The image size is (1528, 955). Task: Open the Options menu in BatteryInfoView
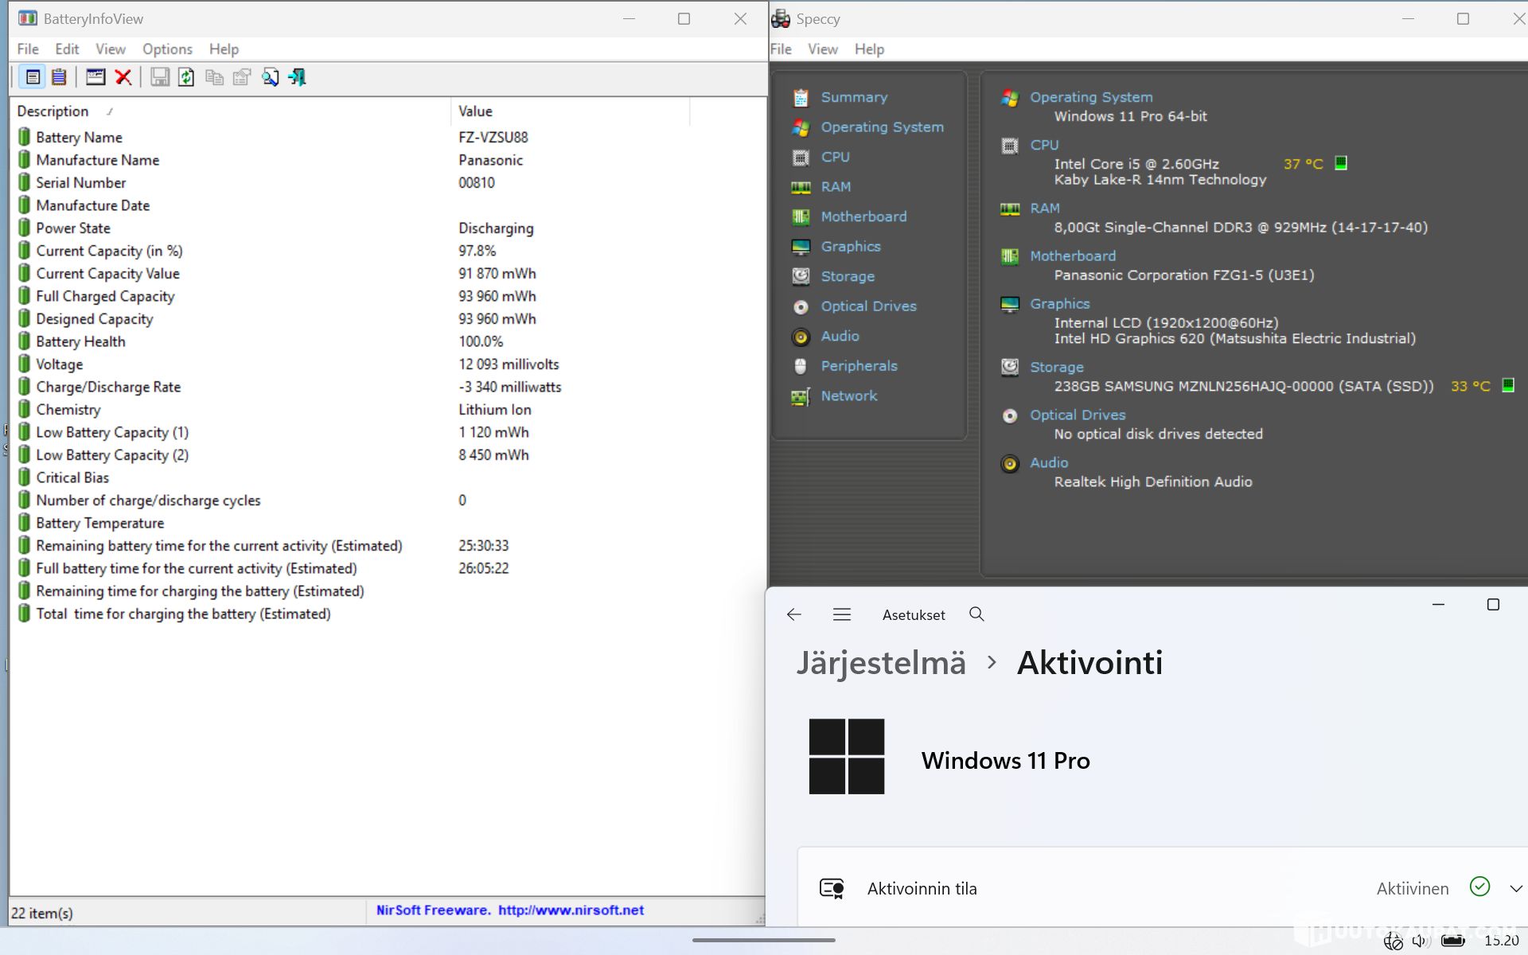[x=167, y=49]
